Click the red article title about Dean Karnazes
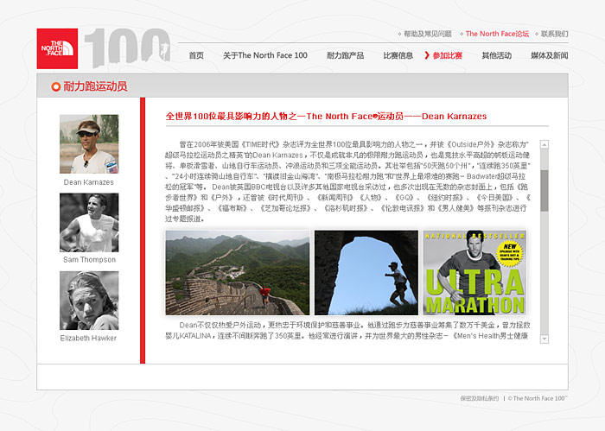Screen dimensions: 605x431 326,116
